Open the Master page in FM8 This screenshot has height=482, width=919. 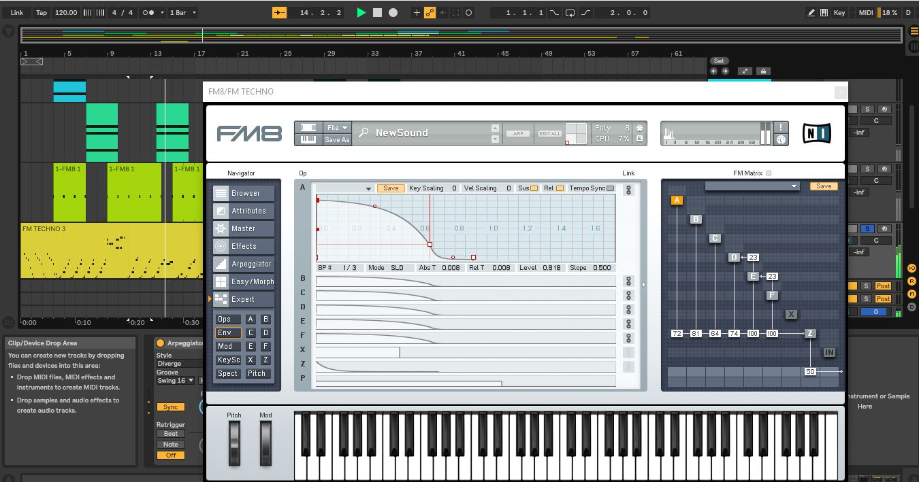point(242,228)
